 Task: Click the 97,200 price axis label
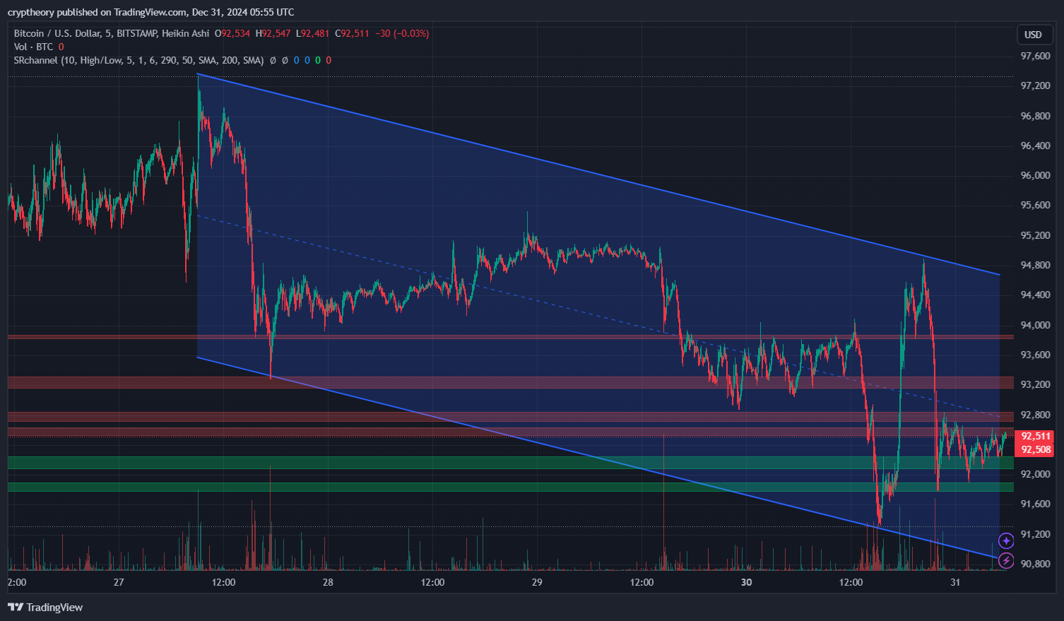(x=1036, y=85)
